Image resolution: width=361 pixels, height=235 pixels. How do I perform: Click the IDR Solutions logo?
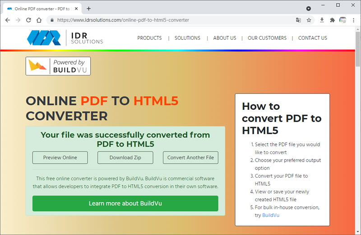(x=65, y=38)
